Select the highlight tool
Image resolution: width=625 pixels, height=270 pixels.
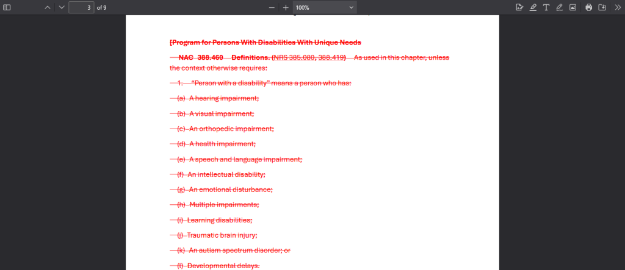coord(533,7)
